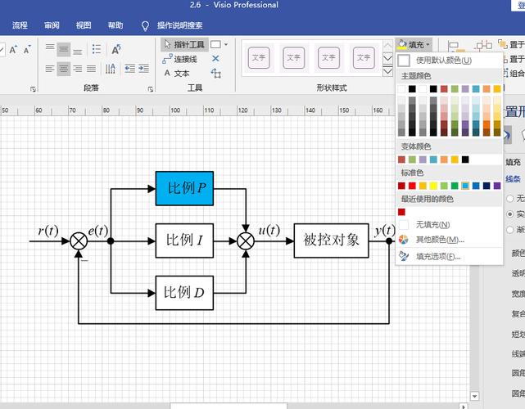Open the Paragraph group dialog launcher
The width and height of the screenshot is (525, 409).
(151, 89)
